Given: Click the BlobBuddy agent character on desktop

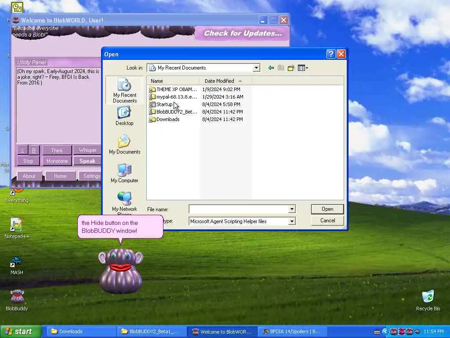Looking at the screenshot, I should [121, 271].
